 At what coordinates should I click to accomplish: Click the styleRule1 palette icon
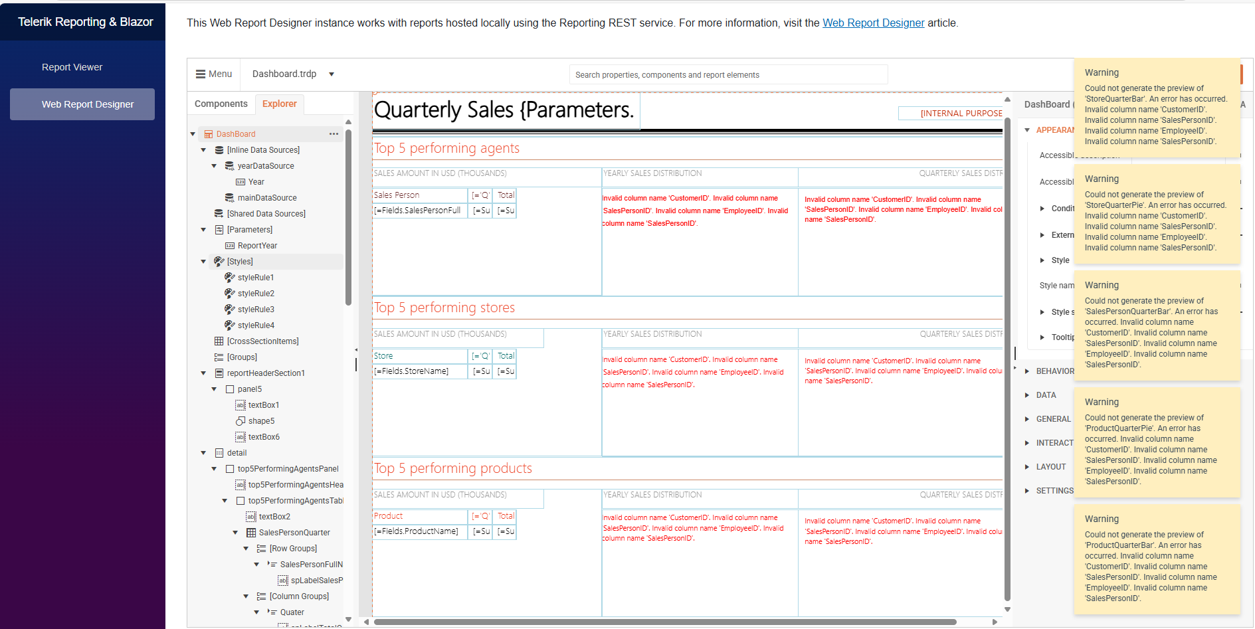(x=230, y=278)
